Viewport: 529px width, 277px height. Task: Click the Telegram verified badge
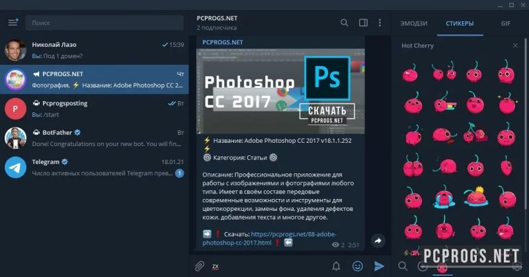[65, 161]
